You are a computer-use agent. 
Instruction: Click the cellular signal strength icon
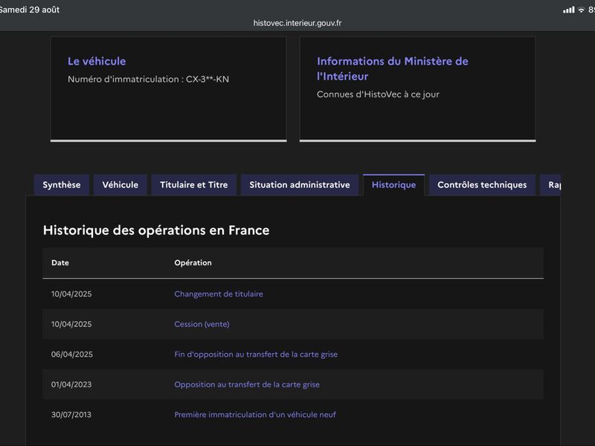point(568,10)
